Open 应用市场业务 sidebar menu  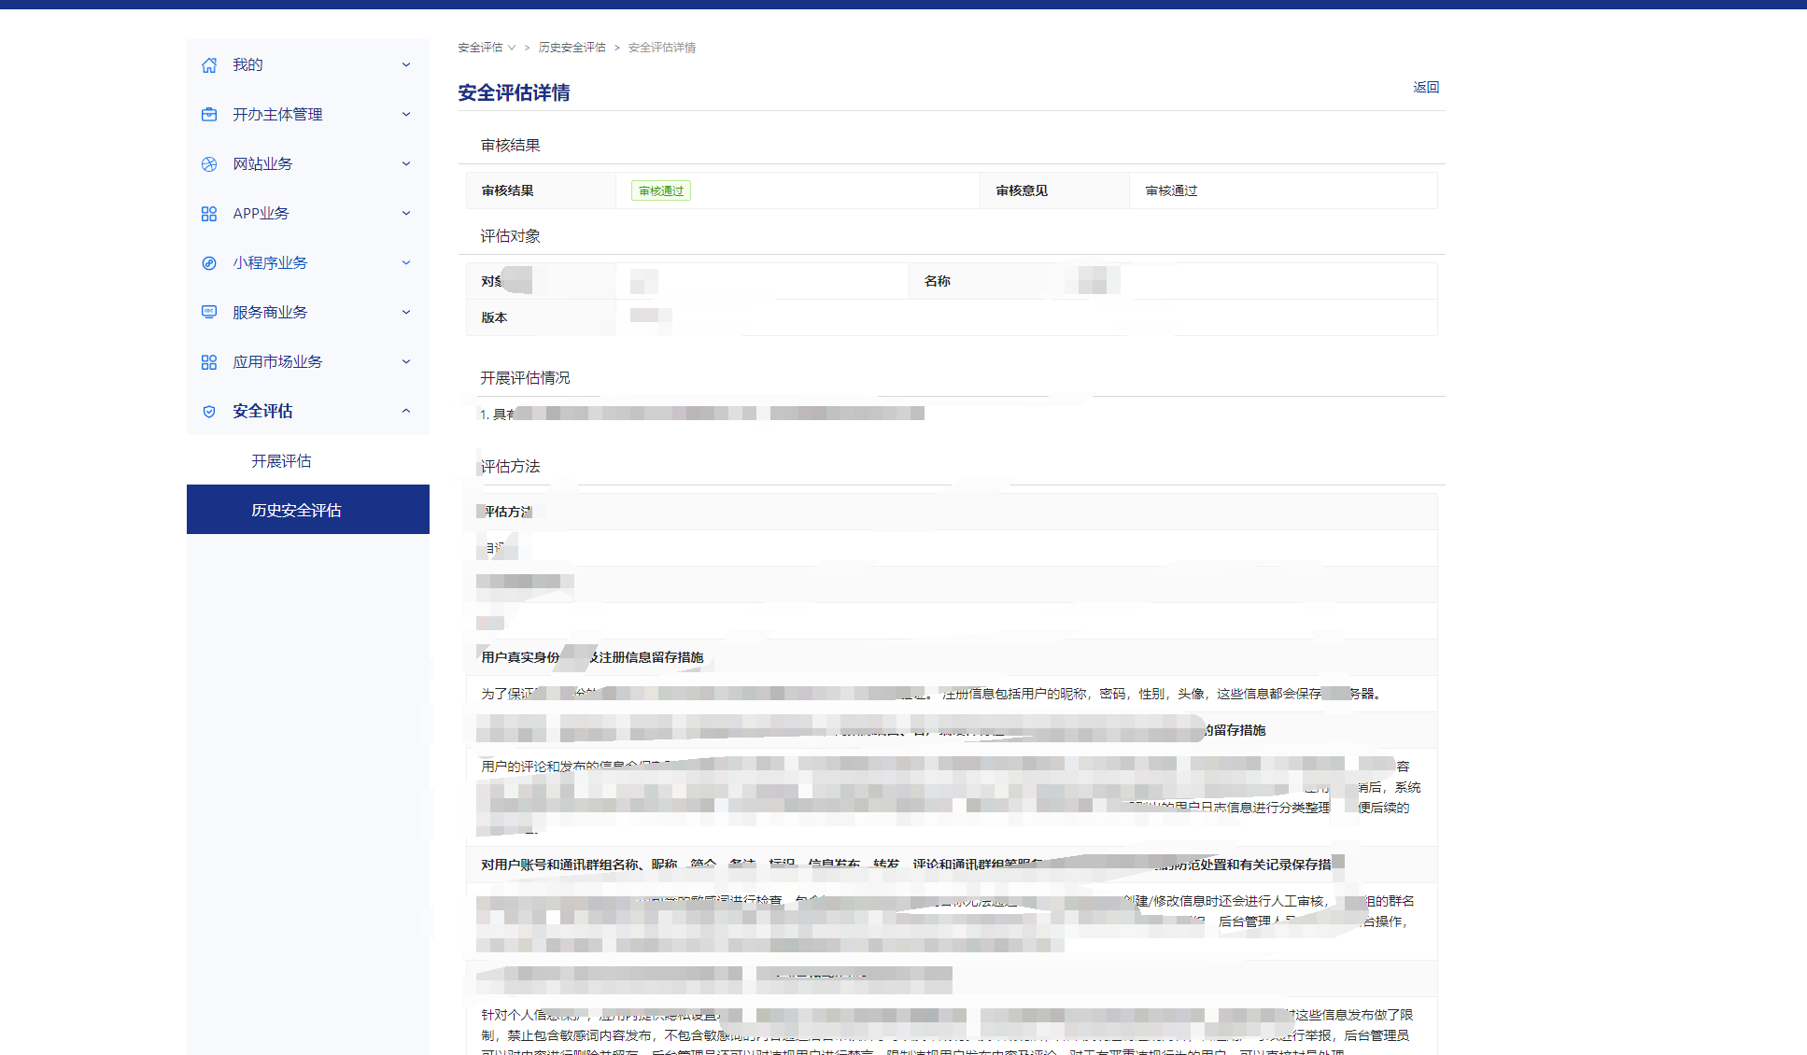[x=308, y=362]
